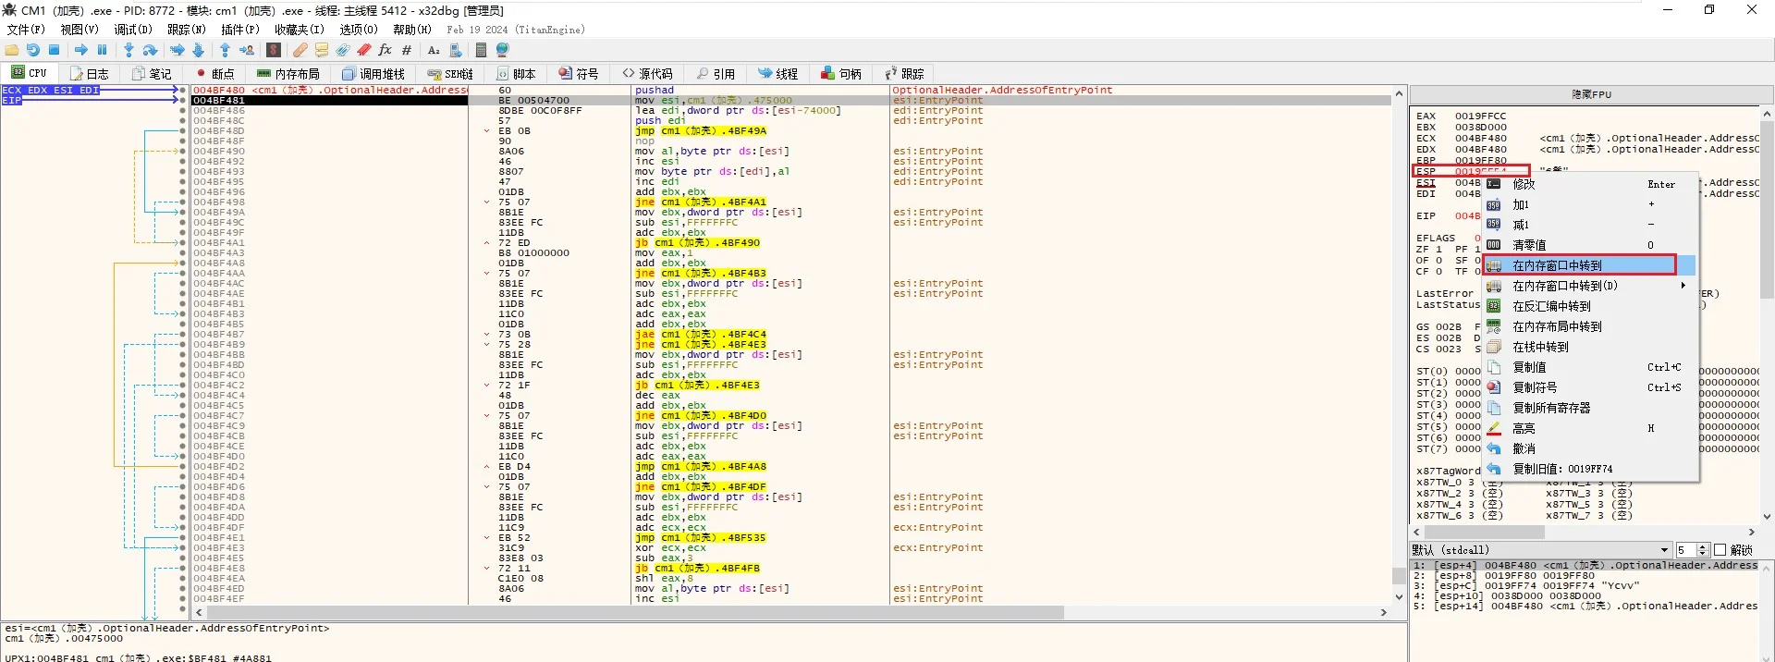Expand the 在内存窗口中转到(D) submenu arrow

(x=1683, y=286)
